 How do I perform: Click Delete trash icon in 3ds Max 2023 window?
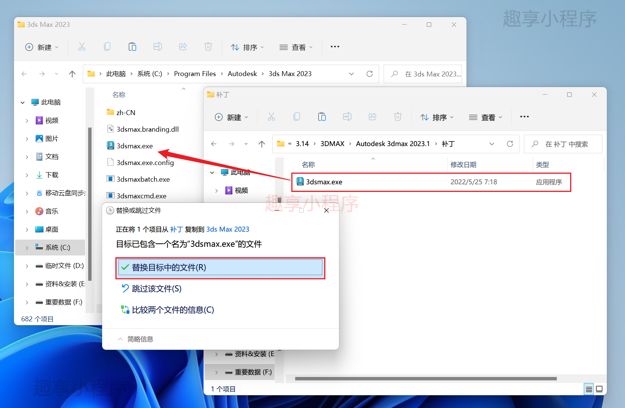coord(208,47)
